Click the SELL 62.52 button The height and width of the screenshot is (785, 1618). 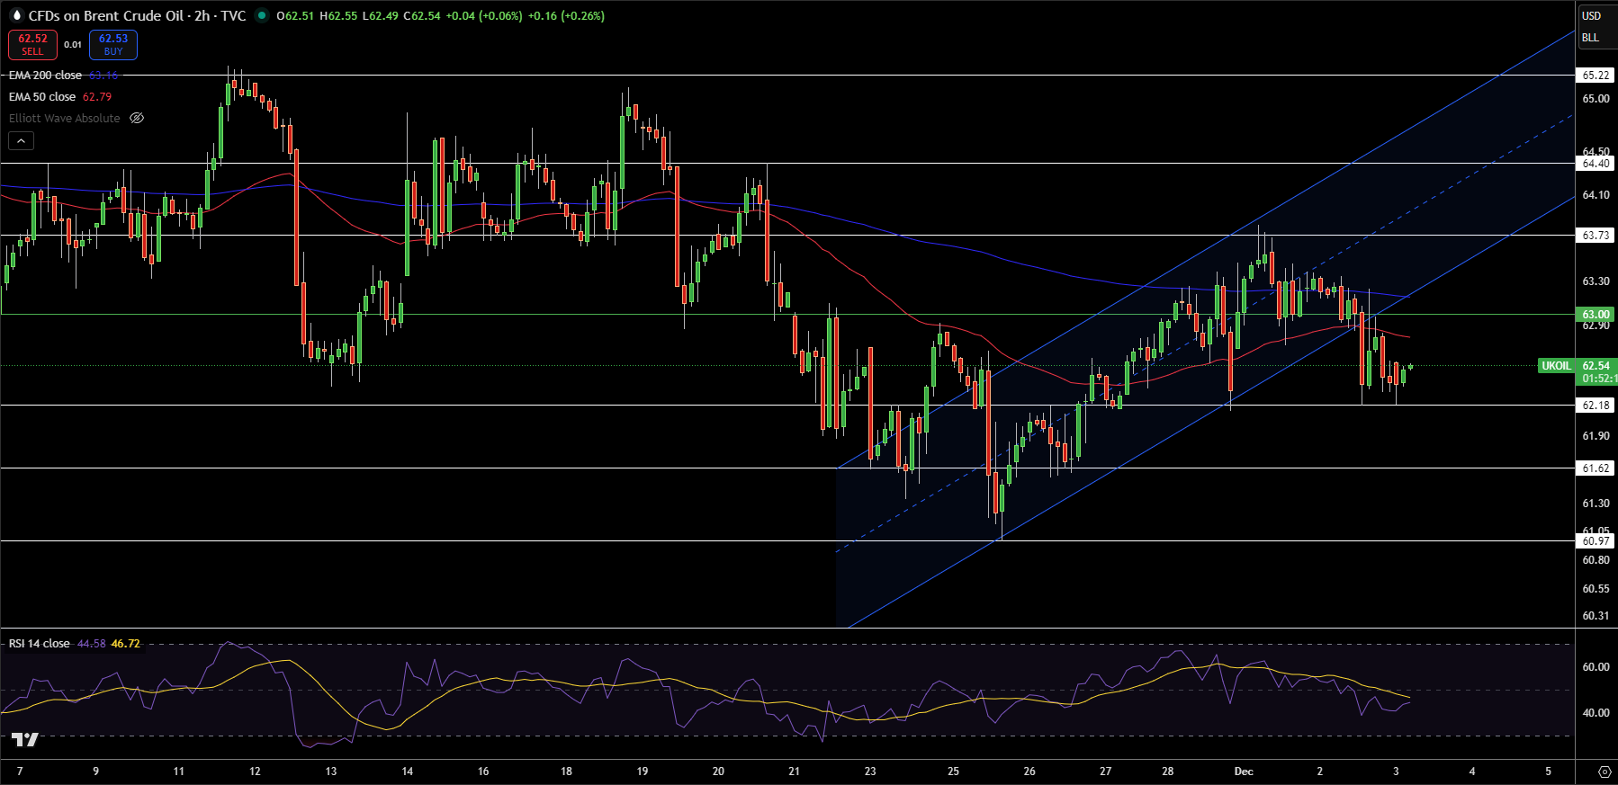(32, 44)
